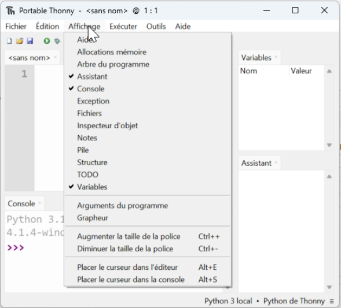This screenshot has height=308, width=341.
Task: Close the Portable Thonny window
Action: coord(324,10)
